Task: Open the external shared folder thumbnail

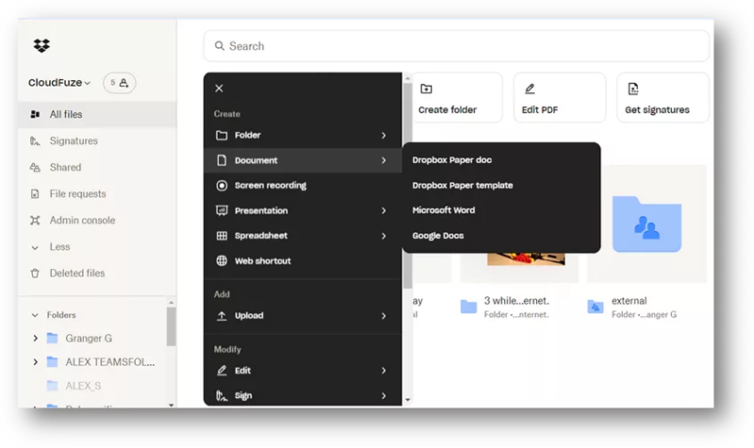Action: click(647, 224)
